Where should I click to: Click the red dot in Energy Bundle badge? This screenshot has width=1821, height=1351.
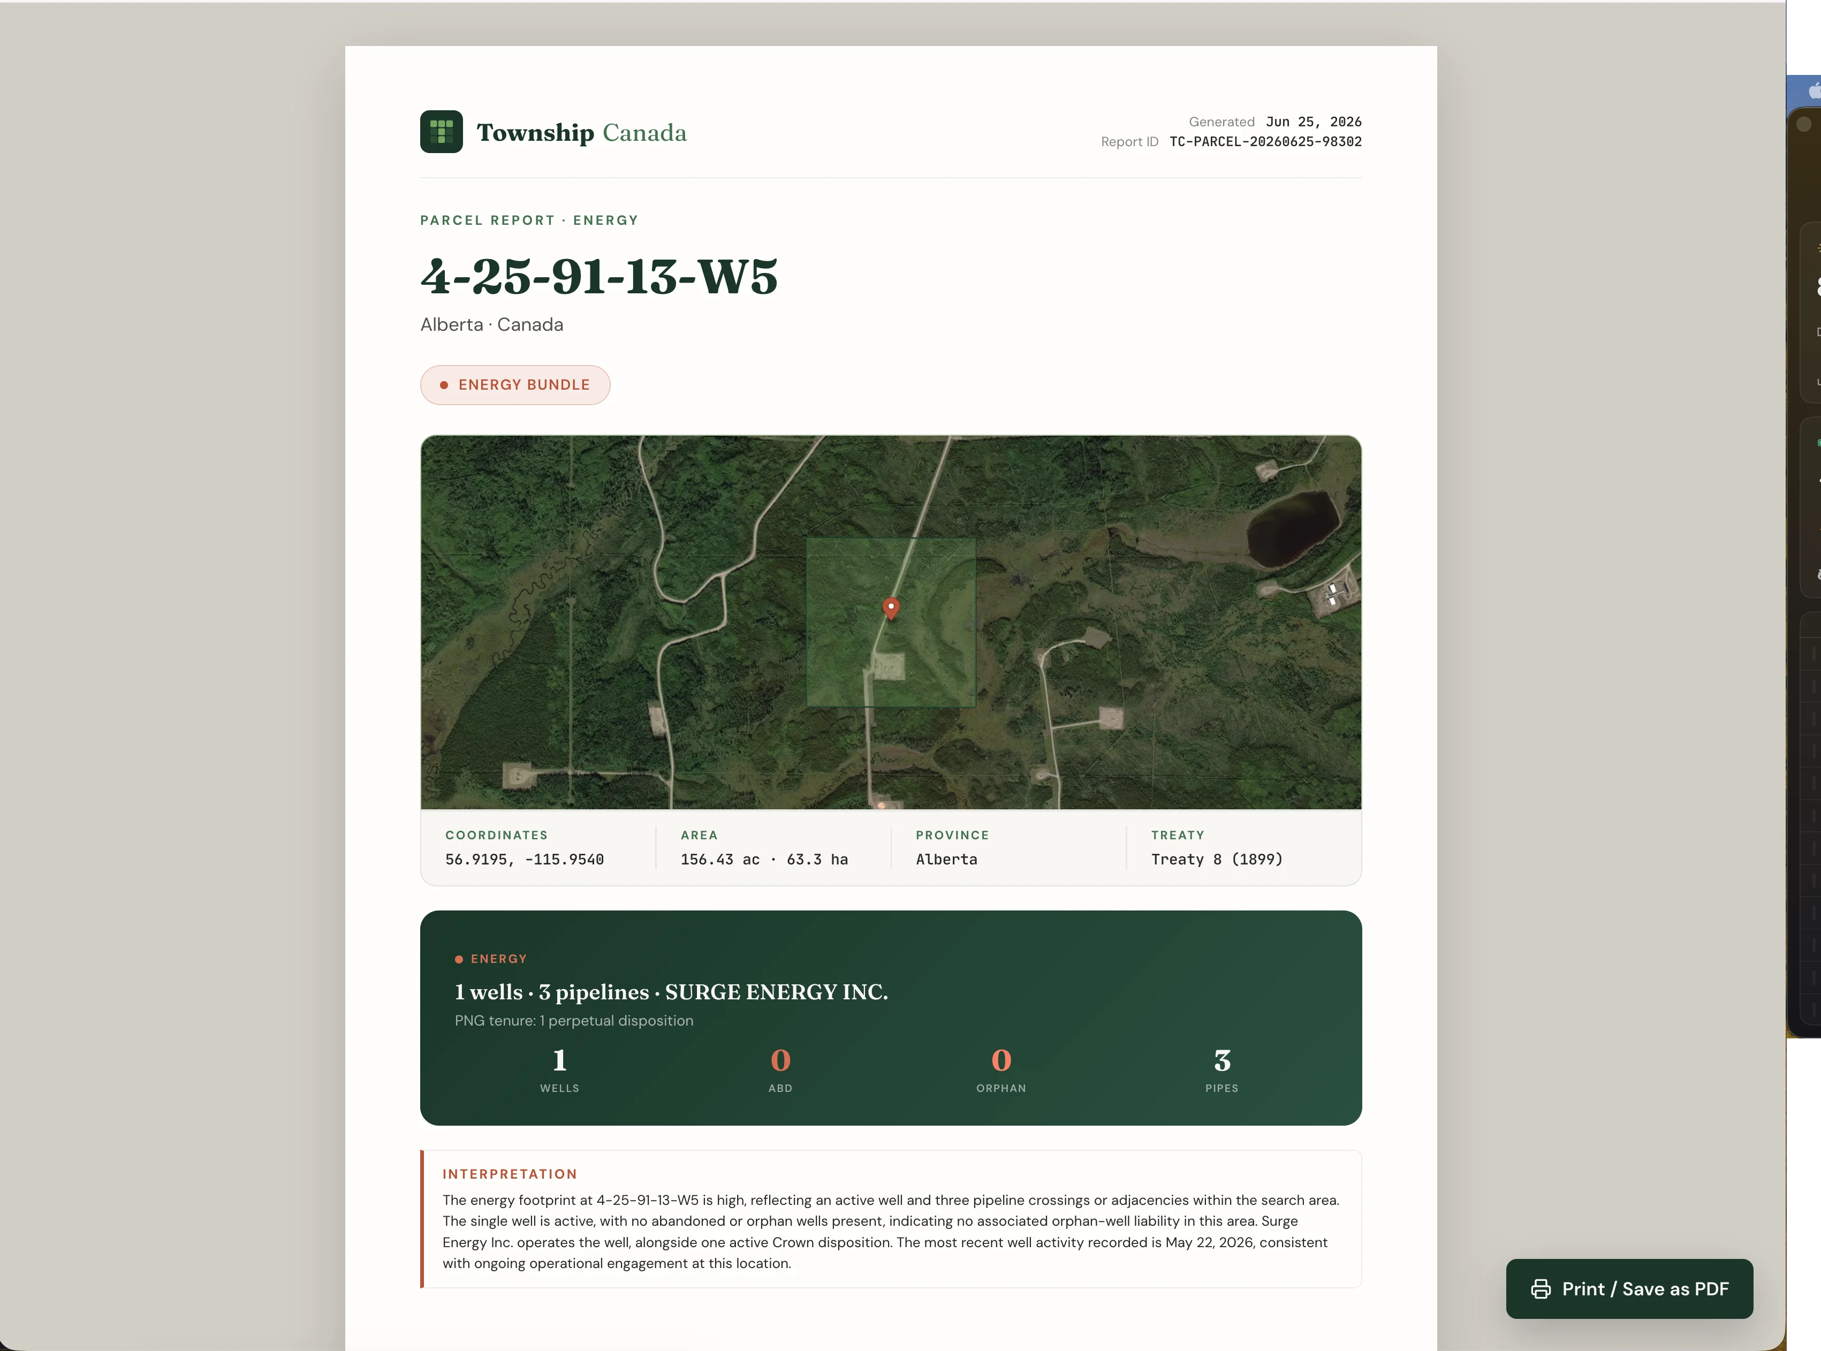444,385
